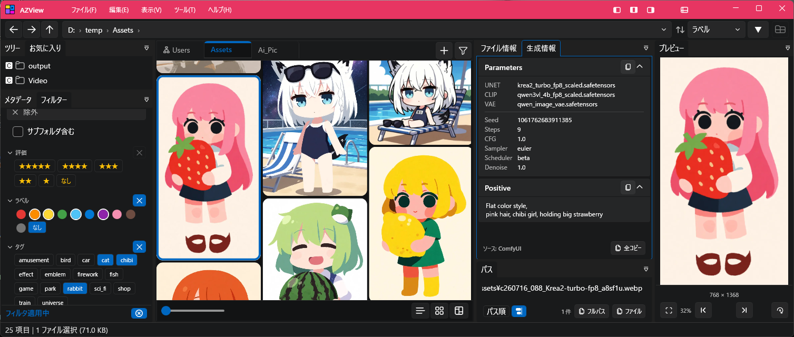This screenshot has width=794, height=337.
Task: Clear the tag filter
Action: click(x=140, y=247)
